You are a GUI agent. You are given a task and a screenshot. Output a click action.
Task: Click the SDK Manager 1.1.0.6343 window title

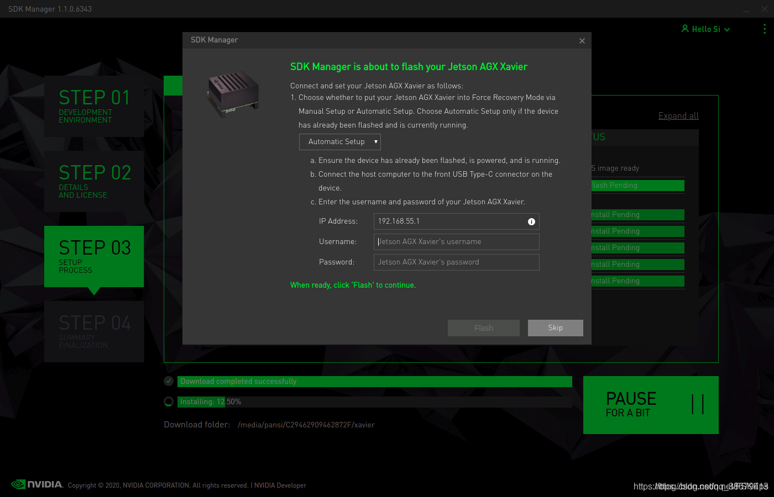tap(50, 9)
